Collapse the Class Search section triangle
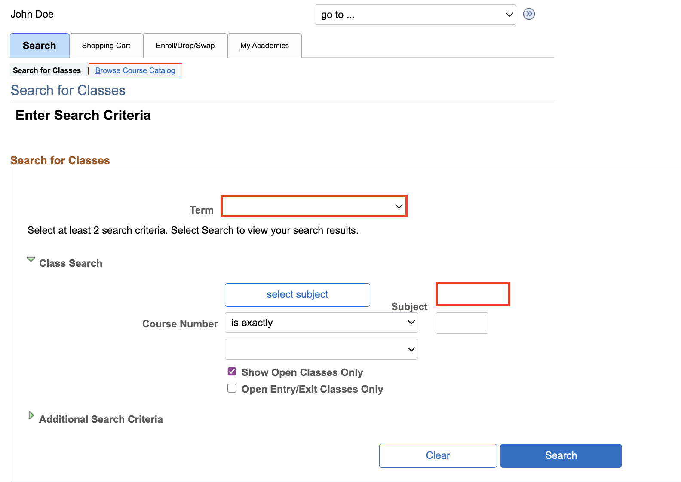The height and width of the screenshot is (482, 681). pyautogui.click(x=31, y=260)
